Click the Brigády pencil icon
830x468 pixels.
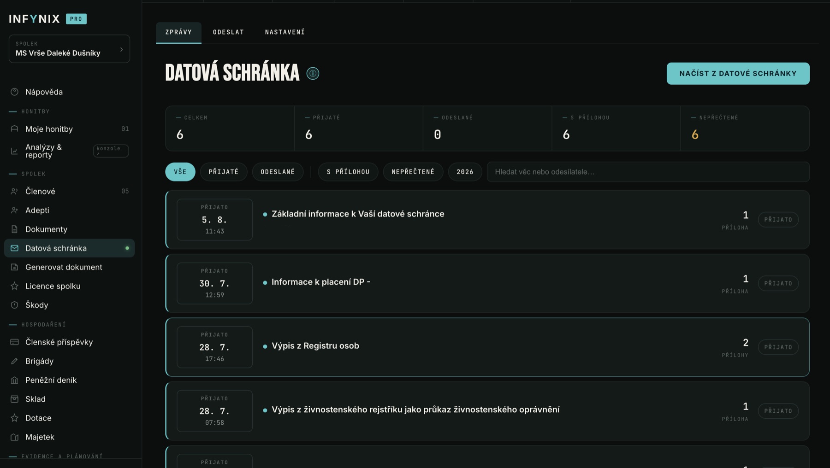14,361
